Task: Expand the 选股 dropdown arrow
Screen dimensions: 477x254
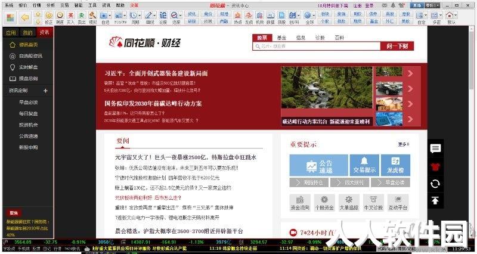Action: tap(181, 15)
